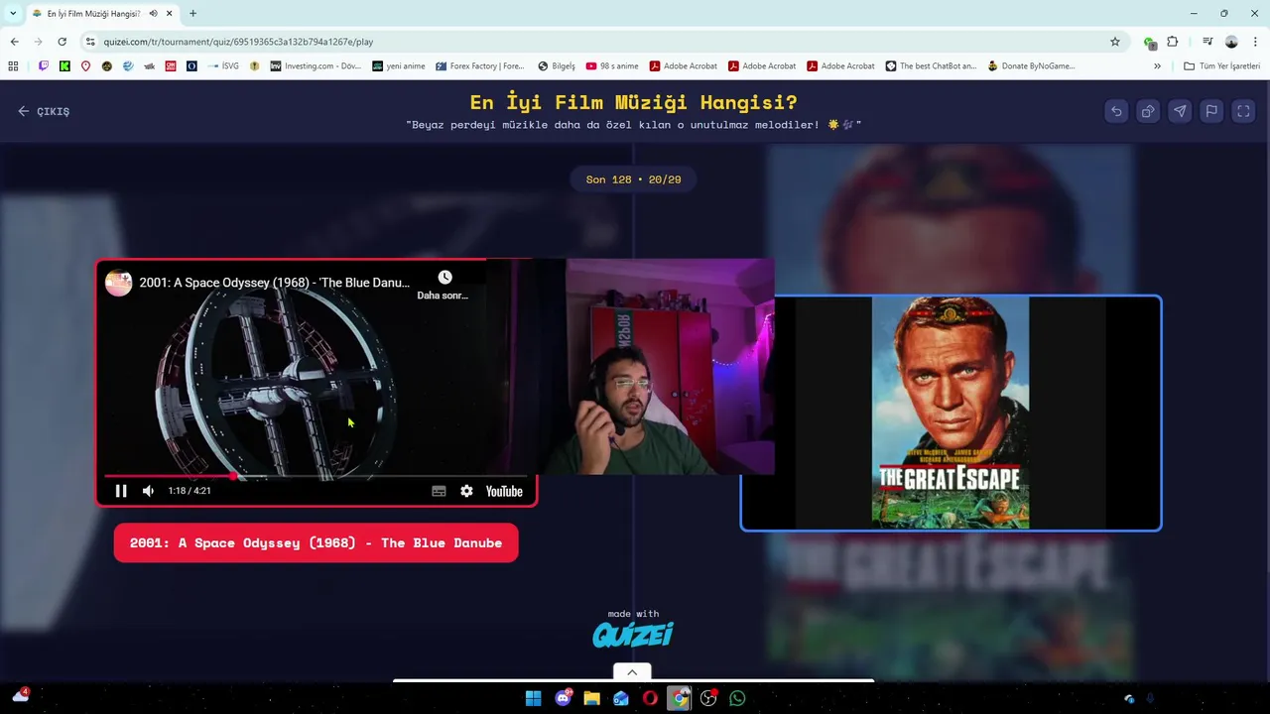
Task: Open the Chrome profile avatar
Action: (1231, 42)
